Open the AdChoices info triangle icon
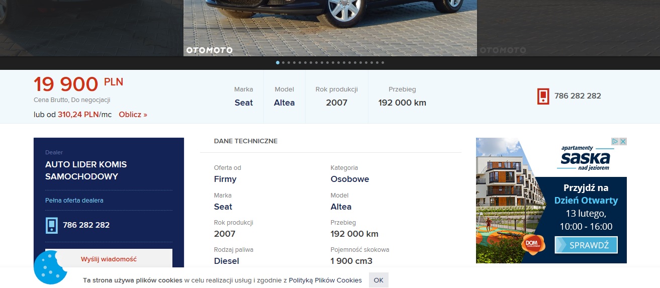 pos(615,142)
